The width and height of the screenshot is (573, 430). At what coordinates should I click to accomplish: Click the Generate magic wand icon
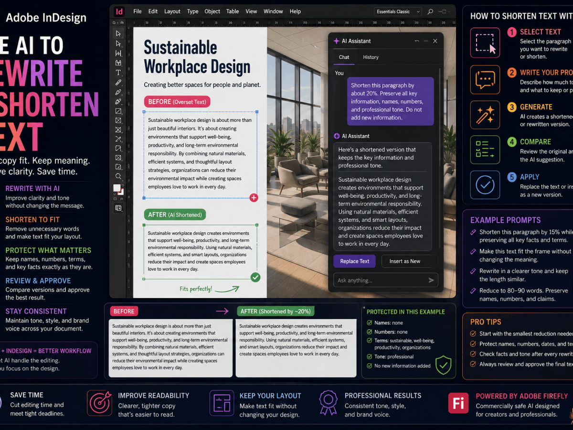pyautogui.click(x=485, y=115)
